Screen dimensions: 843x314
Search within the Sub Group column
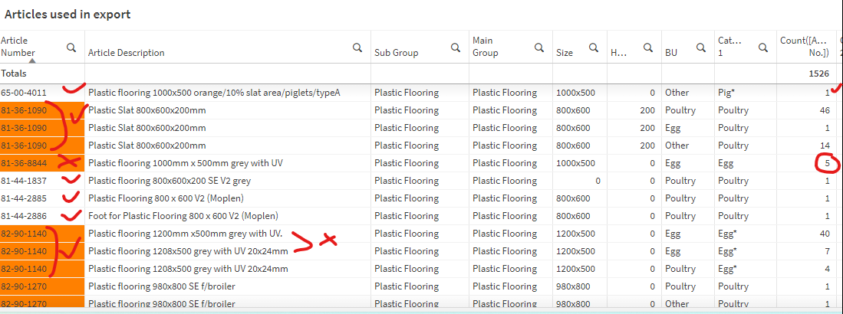456,47
